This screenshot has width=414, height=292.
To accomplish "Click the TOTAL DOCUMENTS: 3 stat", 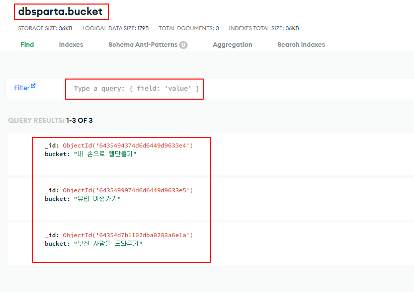I will tap(189, 28).
